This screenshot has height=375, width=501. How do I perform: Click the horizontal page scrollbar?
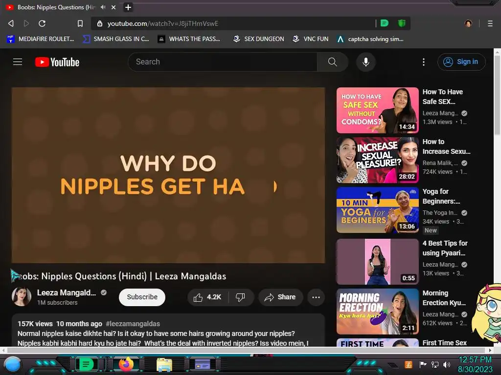pyautogui.click(x=246, y=350)
